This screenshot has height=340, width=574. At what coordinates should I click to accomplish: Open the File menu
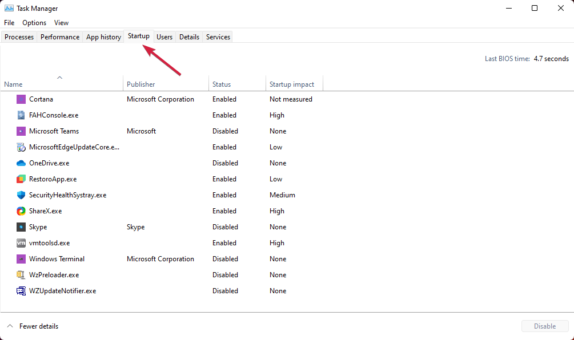pos(9,23)
